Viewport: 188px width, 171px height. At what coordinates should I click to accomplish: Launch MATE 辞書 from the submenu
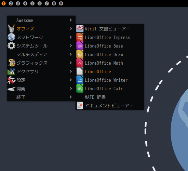click(110, 97)
